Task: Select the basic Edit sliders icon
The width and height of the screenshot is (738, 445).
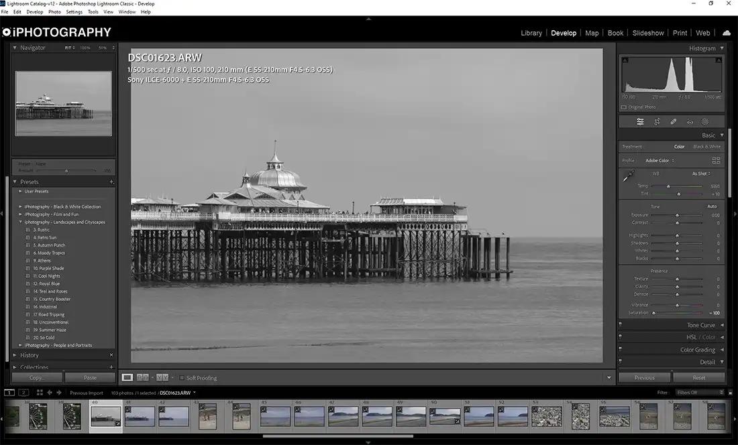Action: point(640,121)
